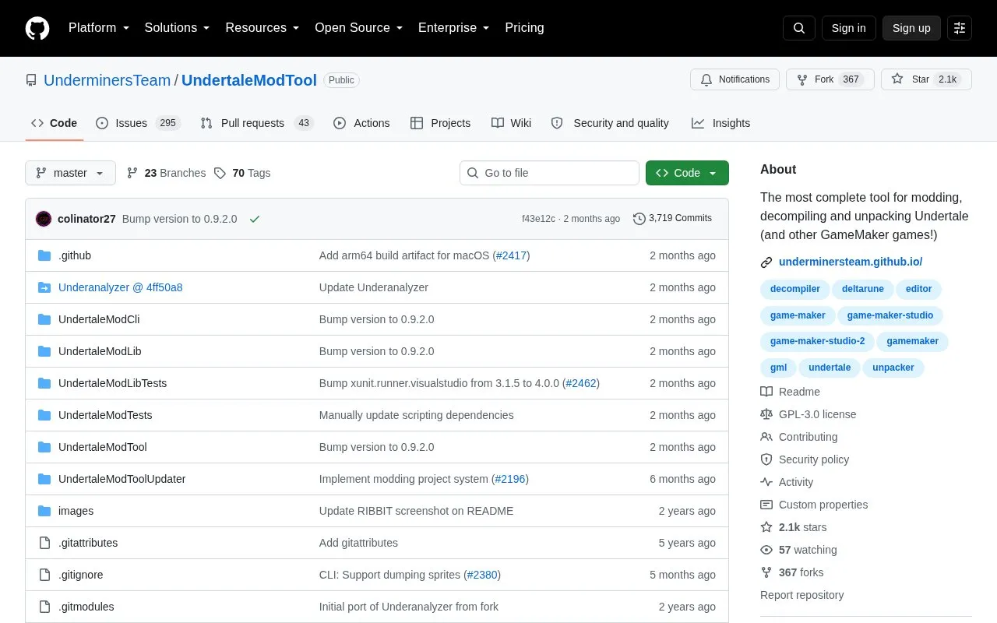Viewport: 997px width, 623px height.
Task: Click the Sign up button
Action: pos(911,28)
